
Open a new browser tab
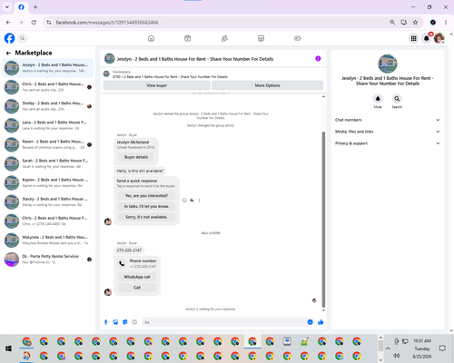pyautogui.click(x=35, y=7)
